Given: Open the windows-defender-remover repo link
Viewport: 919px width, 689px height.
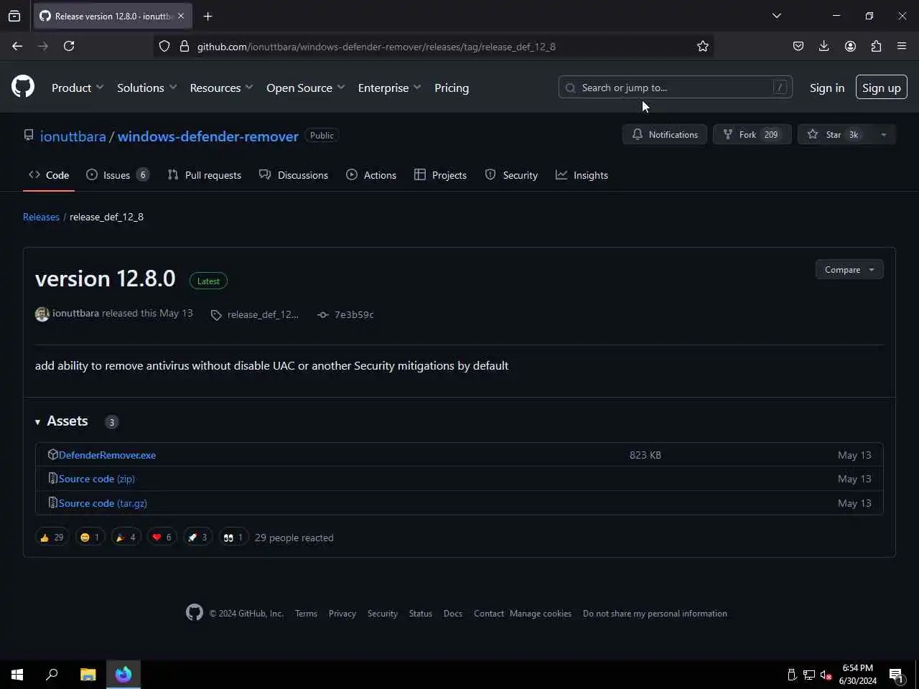Looking at the screenshot, I should point(208,136).
